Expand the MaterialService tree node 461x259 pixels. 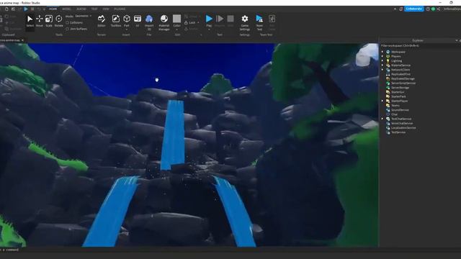click(382, 65)
